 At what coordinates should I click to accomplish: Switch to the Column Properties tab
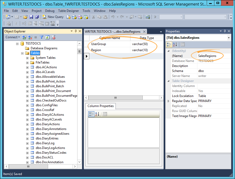[x=100, y=106]
